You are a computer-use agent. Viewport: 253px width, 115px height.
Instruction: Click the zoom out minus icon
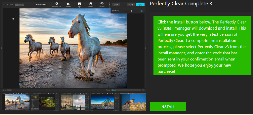(x=3, y=5)
